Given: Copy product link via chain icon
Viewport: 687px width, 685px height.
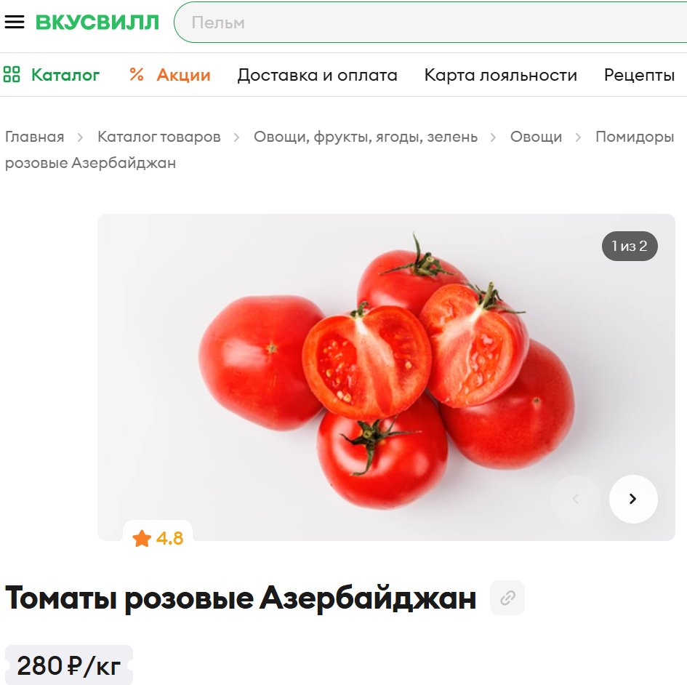Looking at the screenshot, I should point(507,598).
